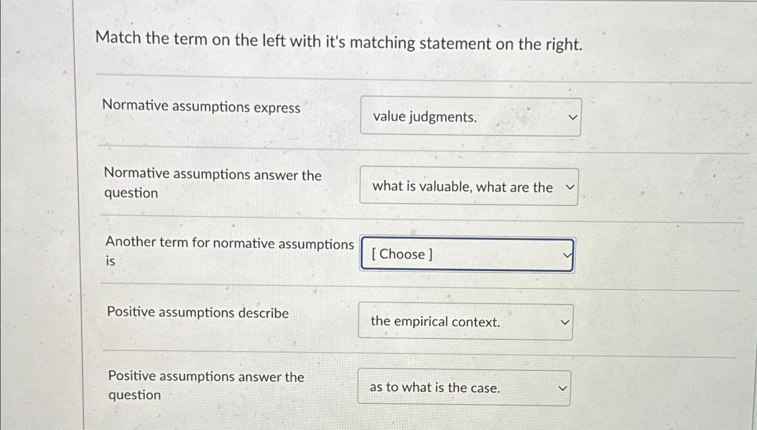Open the "as to what is the case." dropdown
Image resolution: width=757 pixels, height=430 pixels.
pyautogui.click(x=464, y=387)
